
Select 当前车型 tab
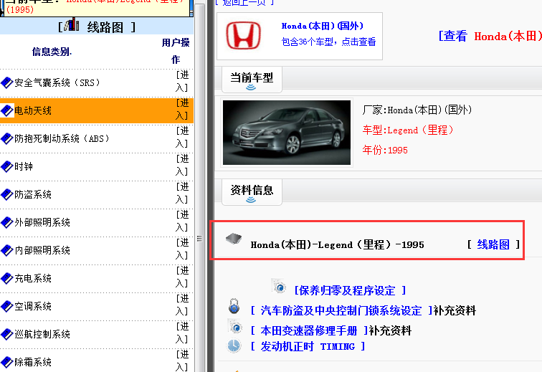(252, 80)
